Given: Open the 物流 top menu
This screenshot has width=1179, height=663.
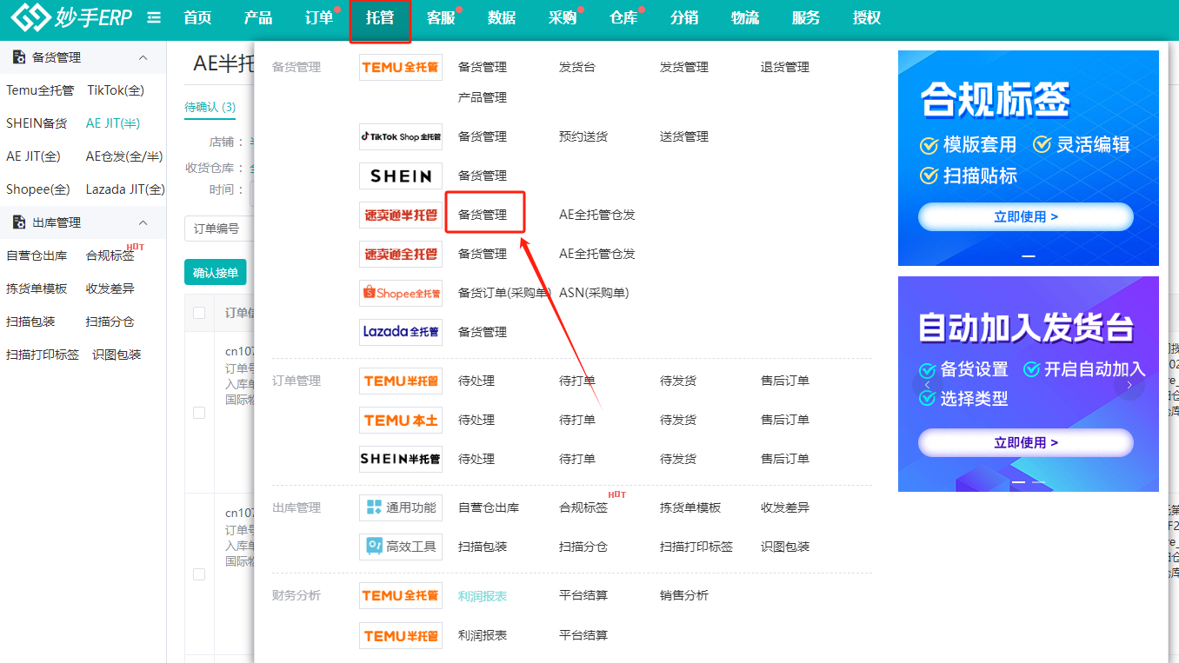Looking at the screenshot, I should pos(745,17).
